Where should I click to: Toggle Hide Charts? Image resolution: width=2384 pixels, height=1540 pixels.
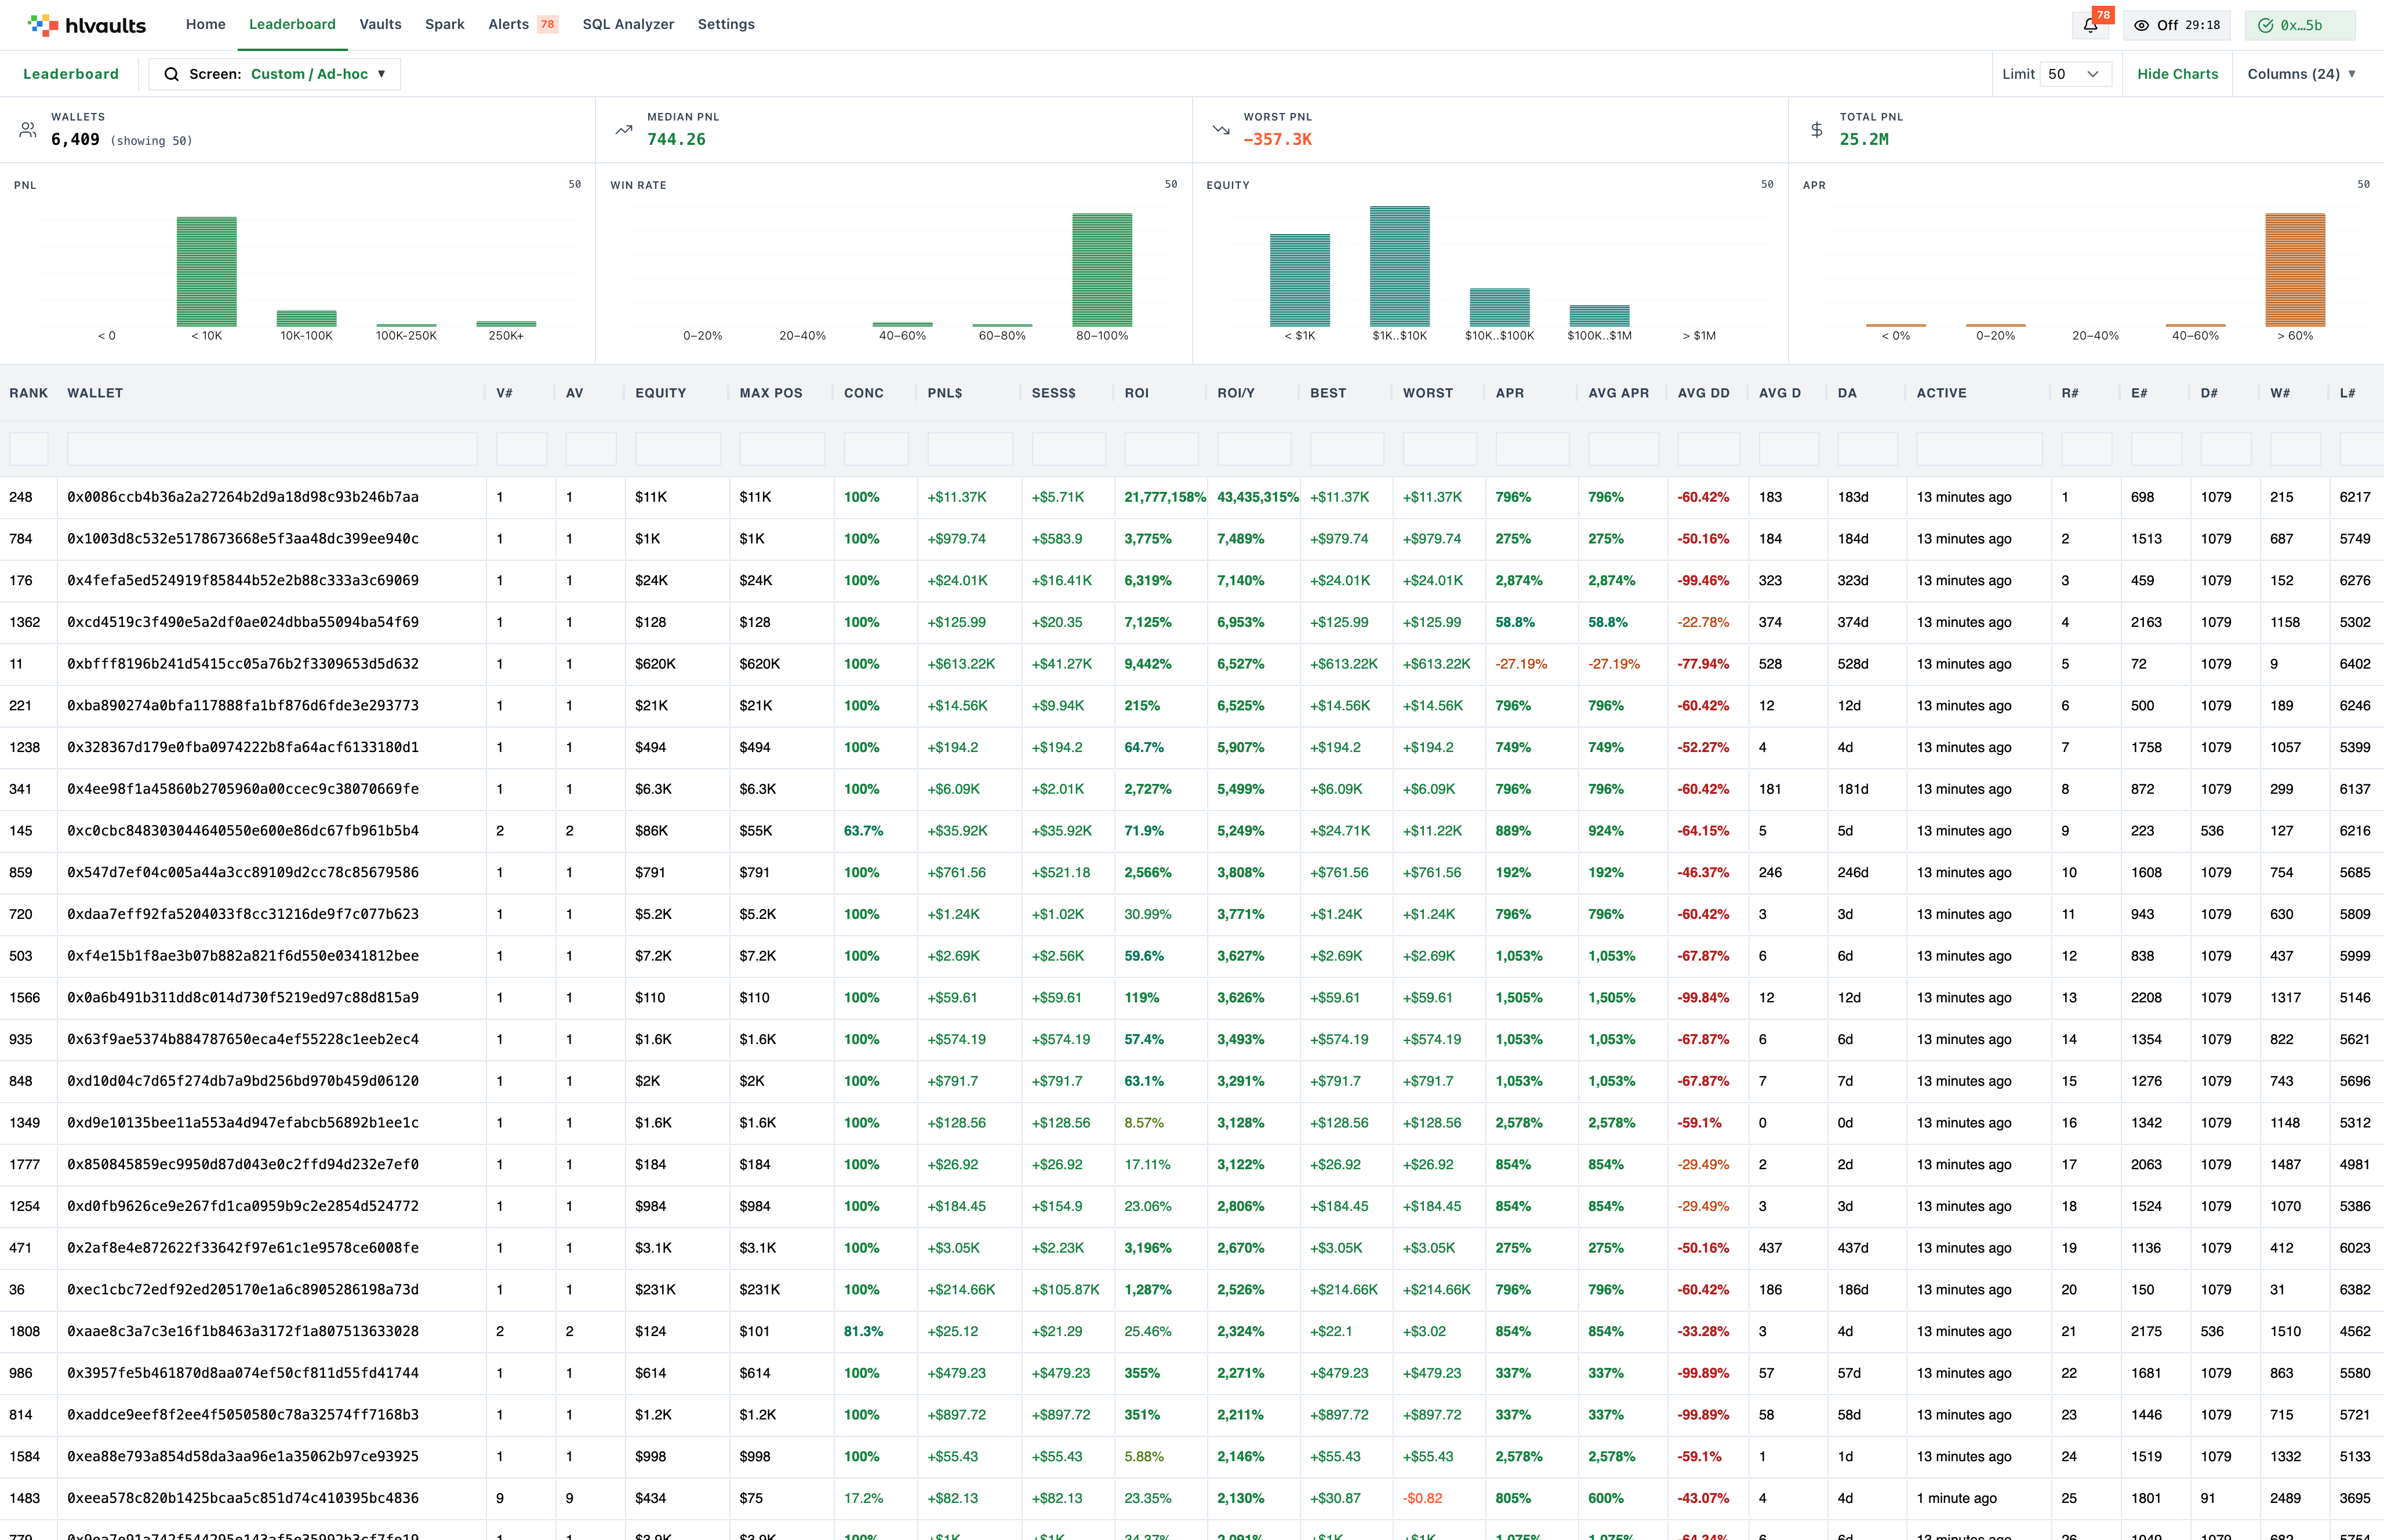(2177, 74)
